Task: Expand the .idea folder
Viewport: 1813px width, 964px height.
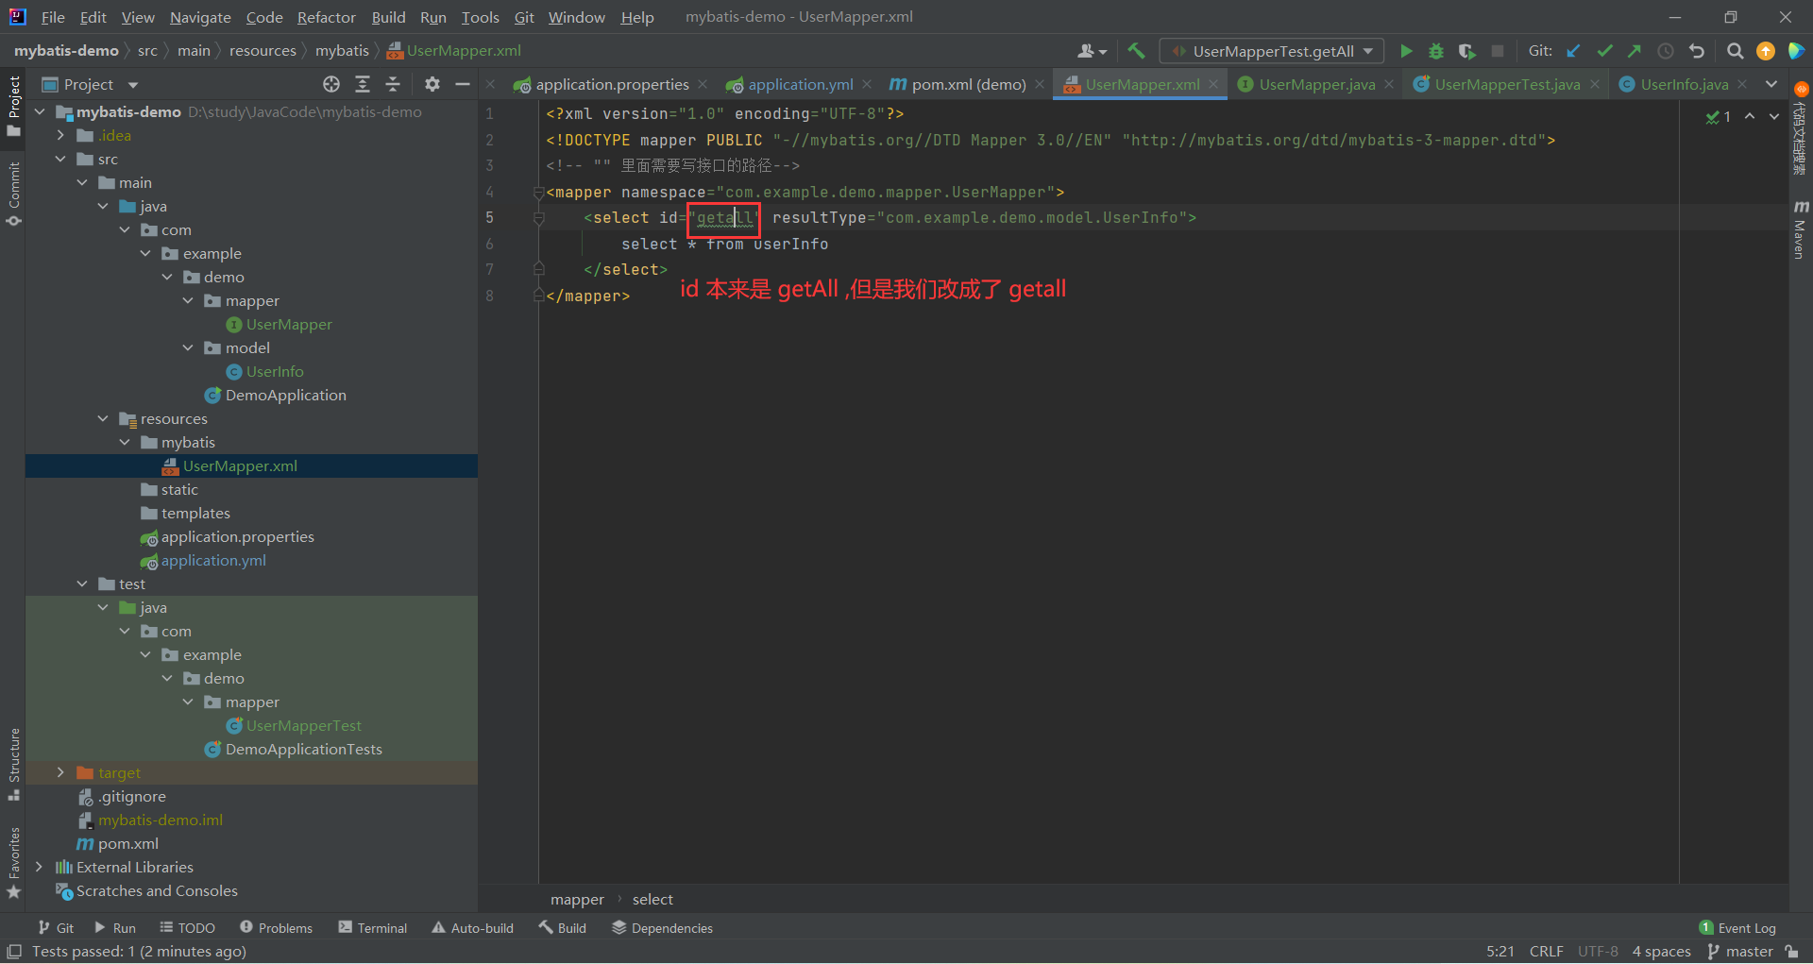Action: tap(60, 135)
